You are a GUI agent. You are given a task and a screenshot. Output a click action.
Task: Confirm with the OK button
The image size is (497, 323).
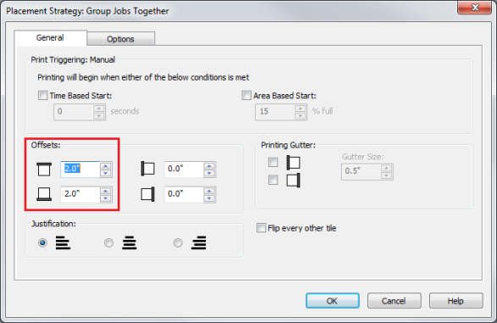(x=333, y=300)
